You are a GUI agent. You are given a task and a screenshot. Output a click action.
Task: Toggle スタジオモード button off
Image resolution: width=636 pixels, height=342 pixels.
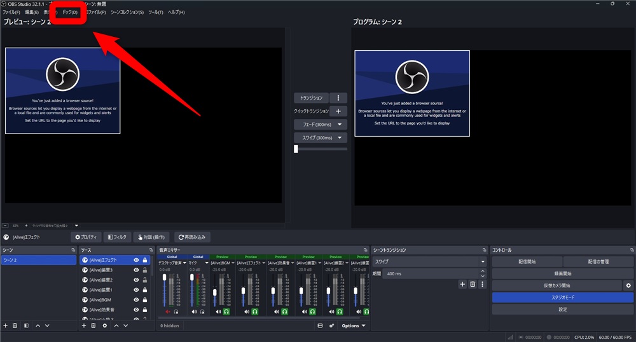pyautogui.click(x=563, y=298)
